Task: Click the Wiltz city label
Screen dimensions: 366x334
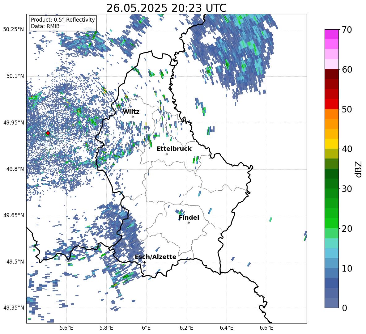Action: coord(131,112)
